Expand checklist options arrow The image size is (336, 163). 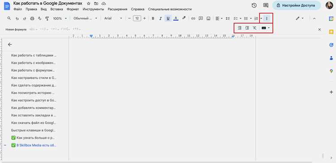241,19
